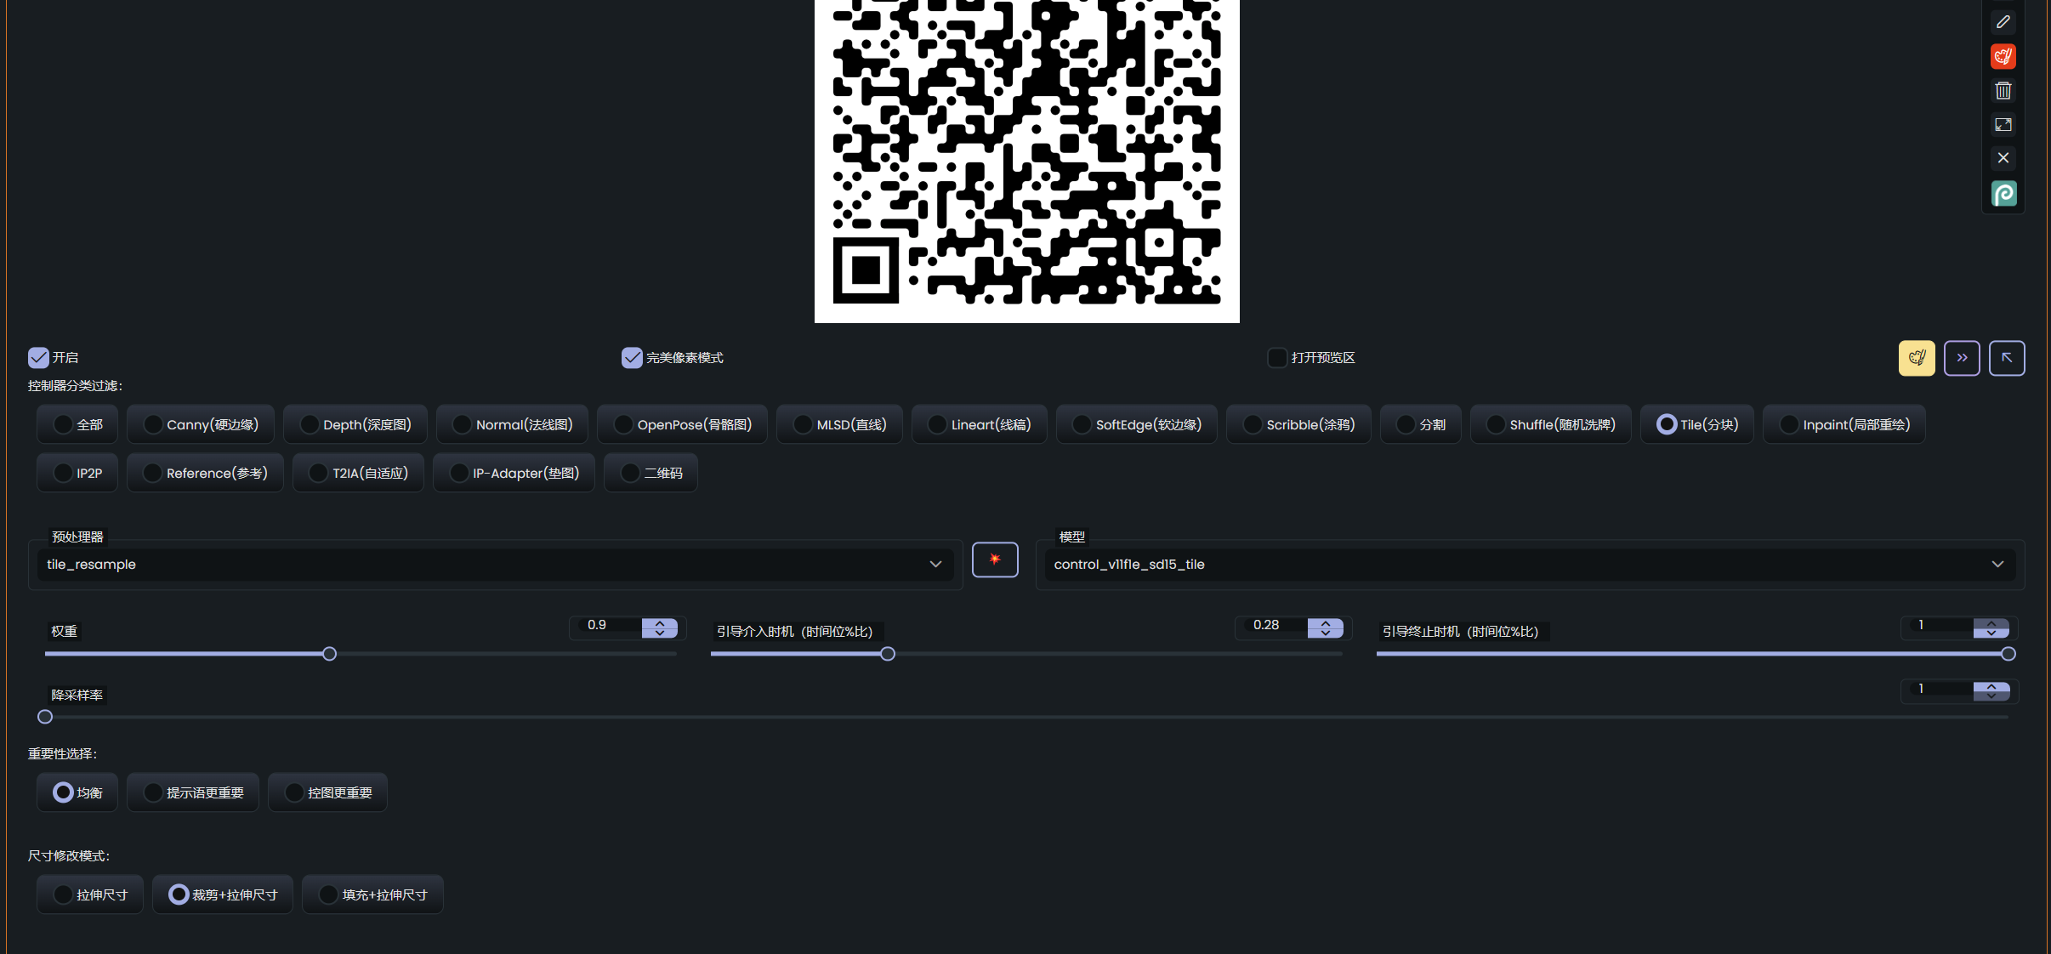Image resolution: width=2051 pixels, height=954 pixels.
Task: Open the 模型 control_v11f1e_sd15_tile dropdown
Action: click(x=1530, y=565)
